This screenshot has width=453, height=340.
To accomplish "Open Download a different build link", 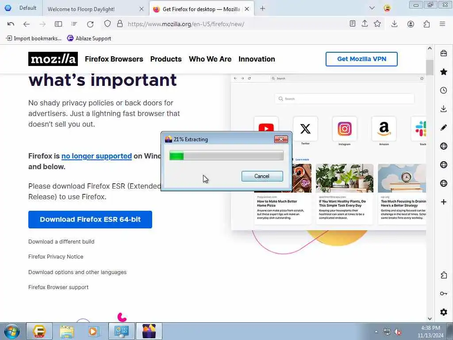I will [61, 241].
